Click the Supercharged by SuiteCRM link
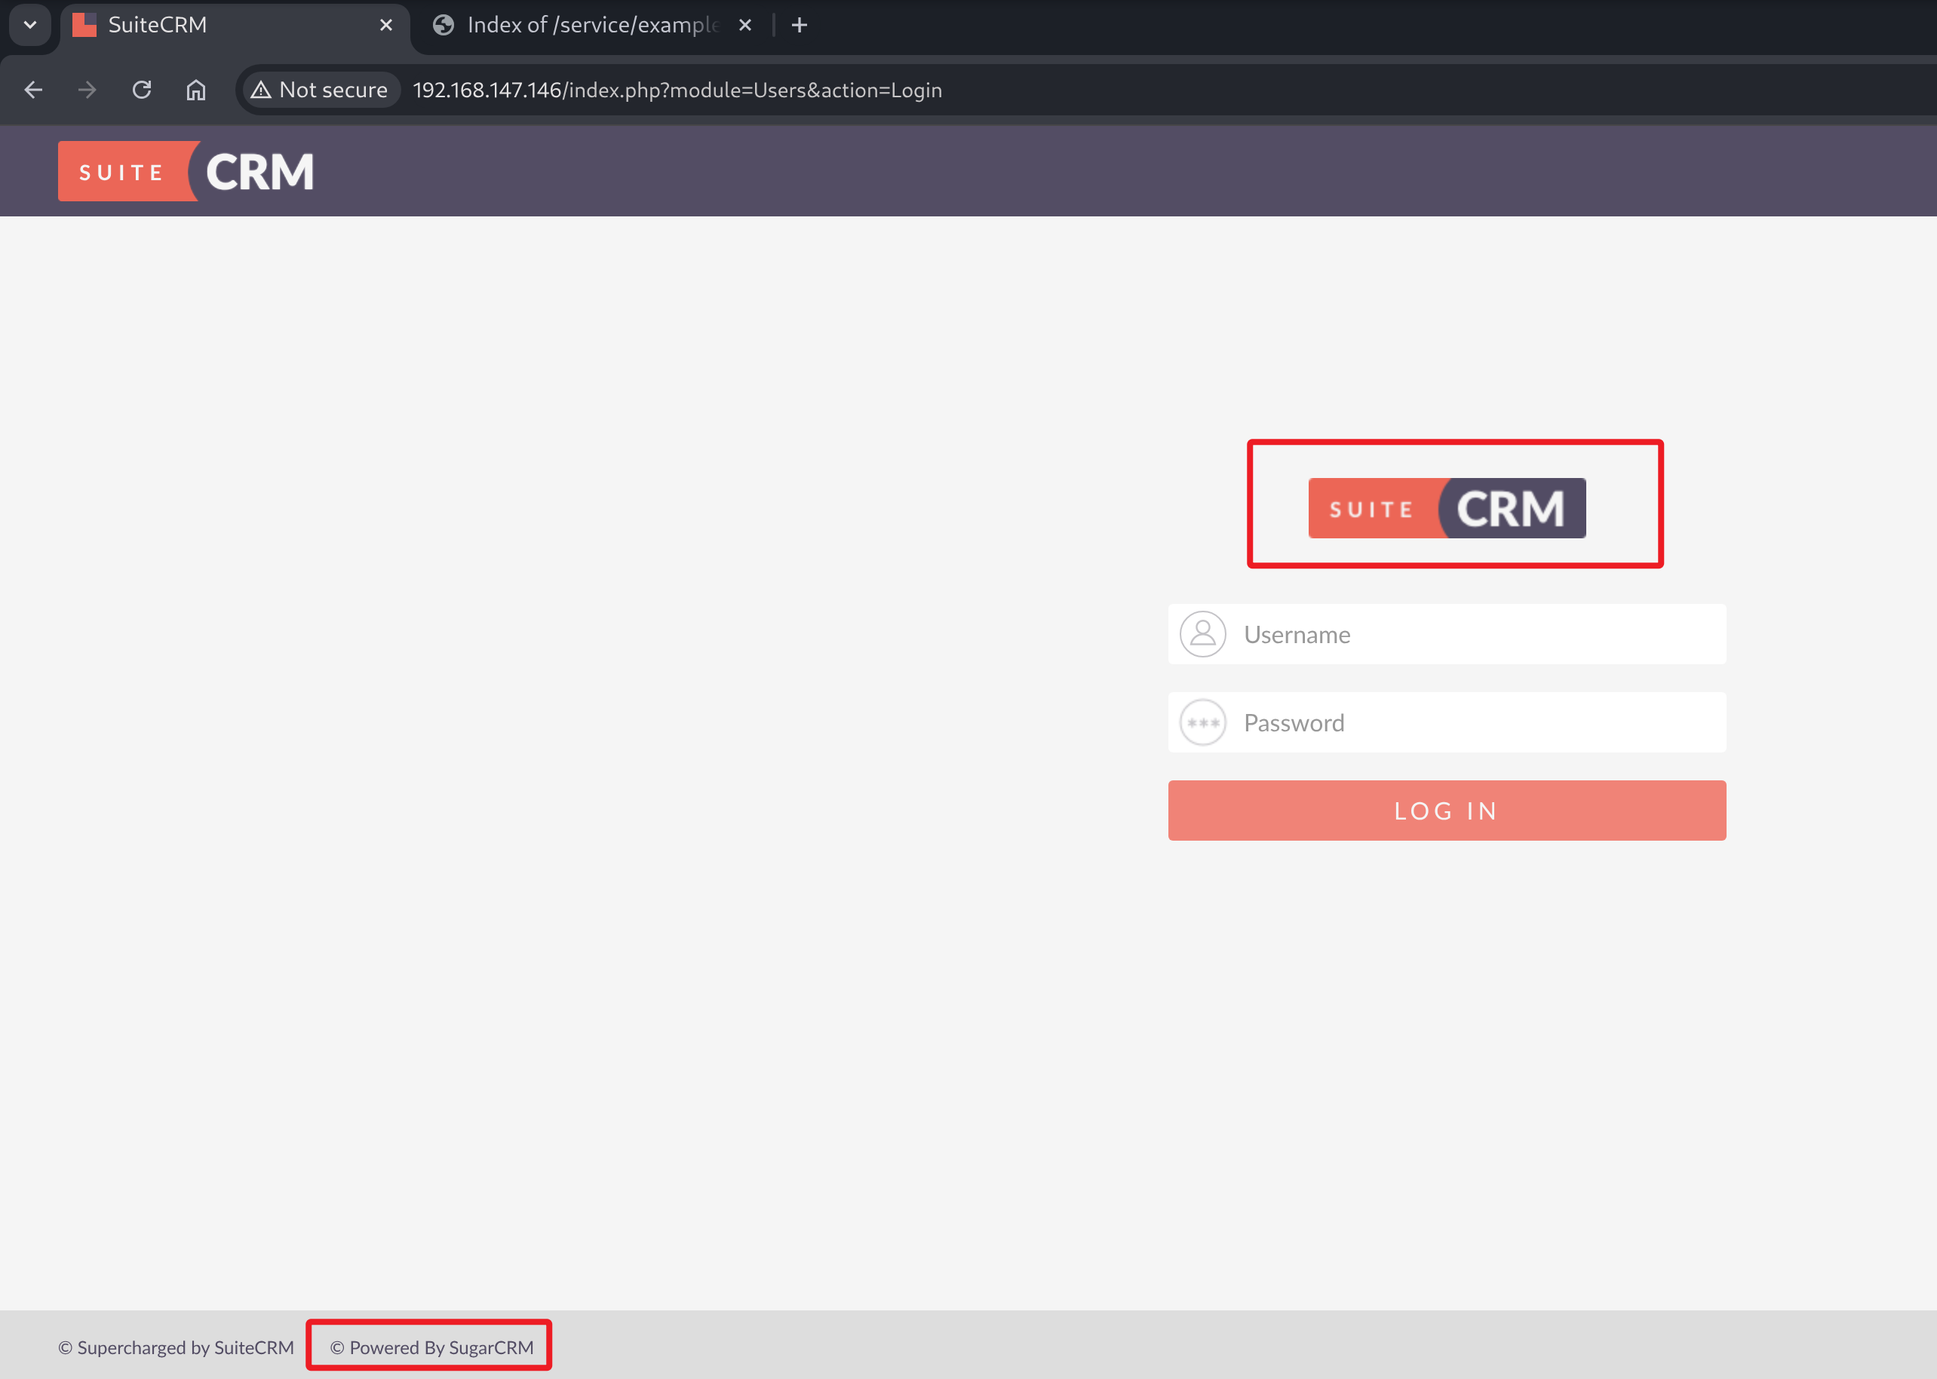The image size is (1937, 1379). pos(176,1347)
